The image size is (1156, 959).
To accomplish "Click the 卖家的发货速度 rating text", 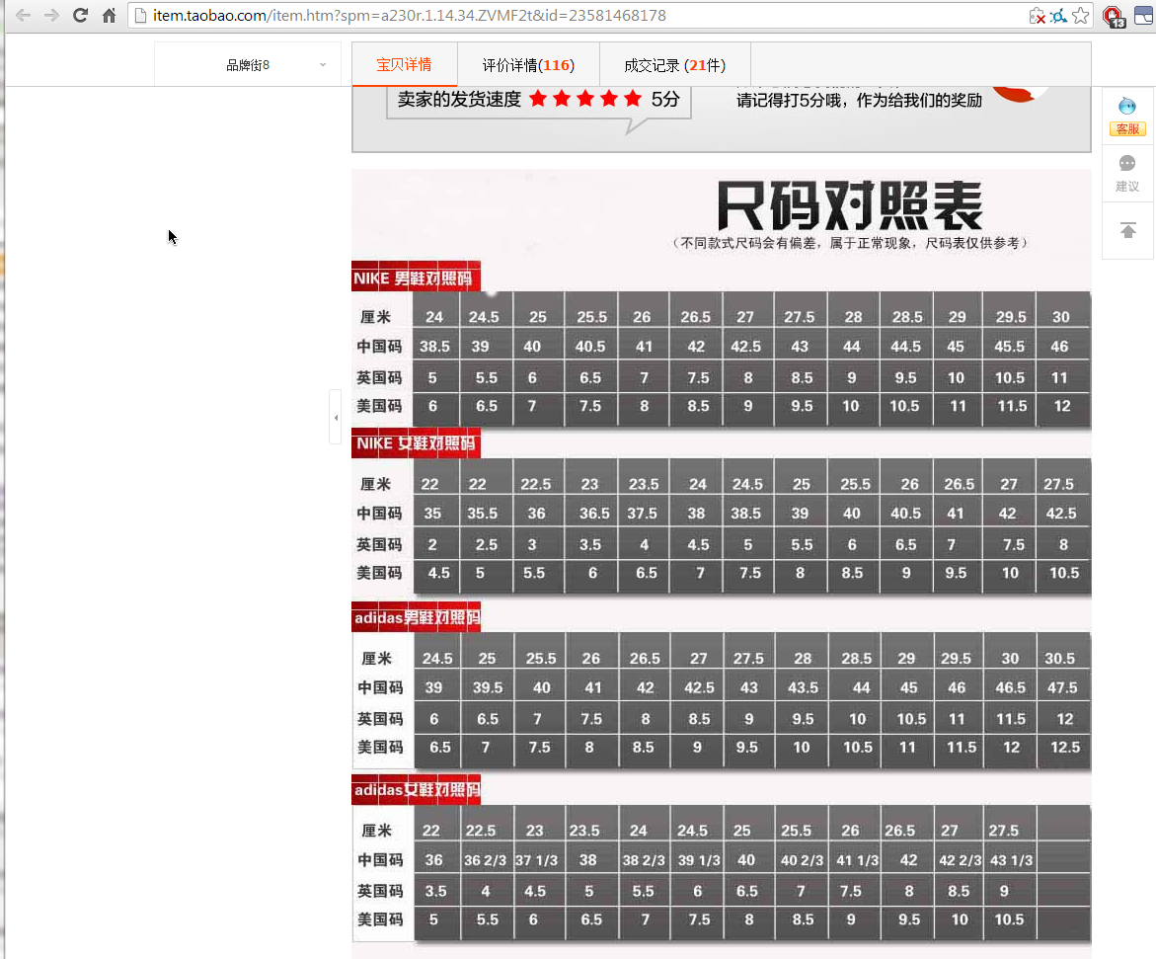I will click(x=459, y=99).
